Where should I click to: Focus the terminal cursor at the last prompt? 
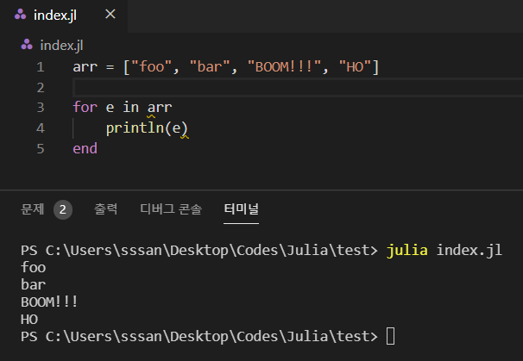(391, 335)
